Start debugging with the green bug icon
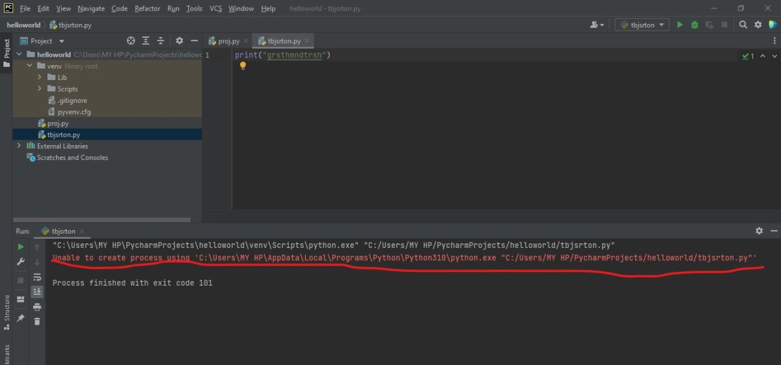781x365 pixels. click(x=694, y=25)
